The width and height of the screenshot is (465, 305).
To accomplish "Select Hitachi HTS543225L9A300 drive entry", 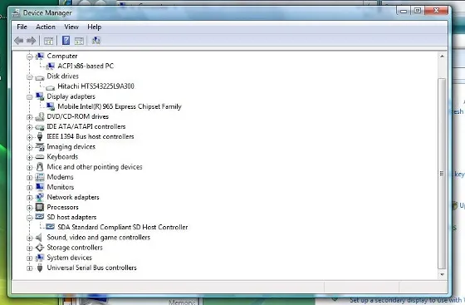I will (x=95, y=86).
